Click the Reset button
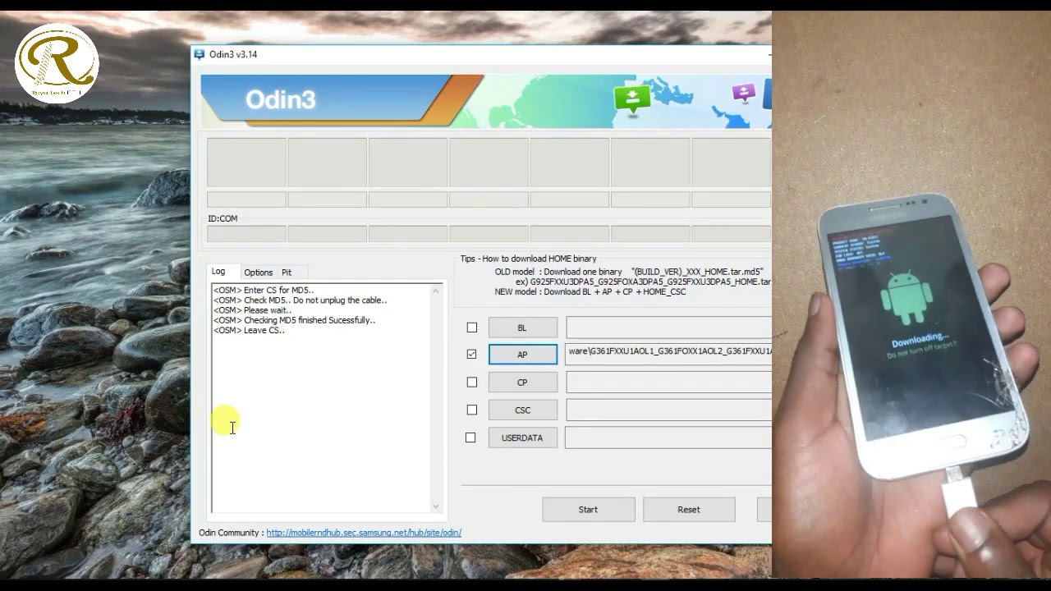The height and width of the screenshot is (591, 1051). point(689,509)
